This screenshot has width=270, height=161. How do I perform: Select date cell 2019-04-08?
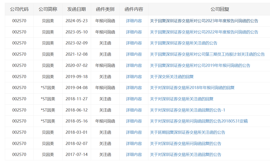(76, 88)
